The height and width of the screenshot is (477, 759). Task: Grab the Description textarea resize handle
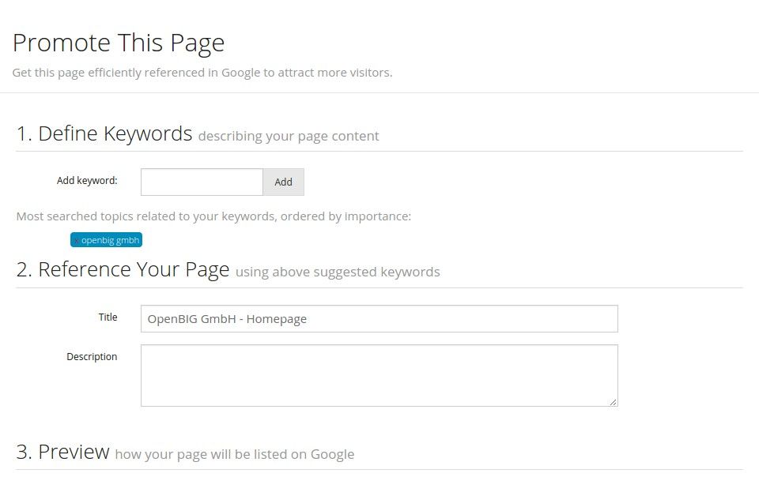point(613,402)
